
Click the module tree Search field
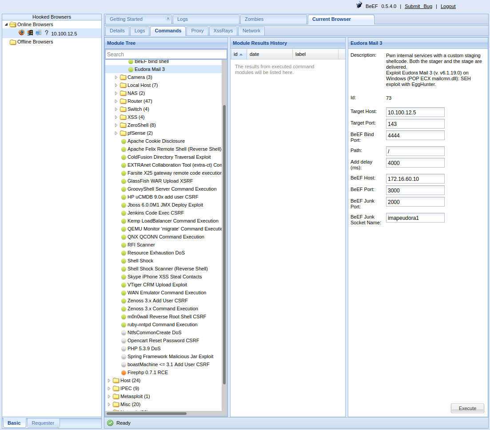coord(166,54)
